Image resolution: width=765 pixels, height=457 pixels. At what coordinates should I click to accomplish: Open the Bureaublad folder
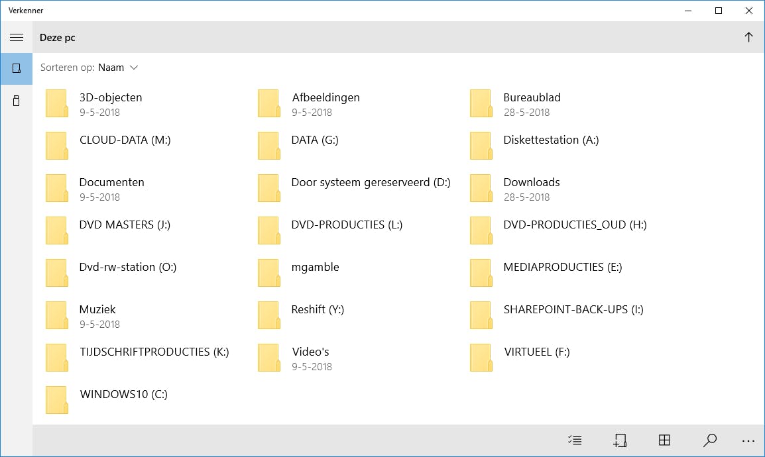(x=532, y=97)
